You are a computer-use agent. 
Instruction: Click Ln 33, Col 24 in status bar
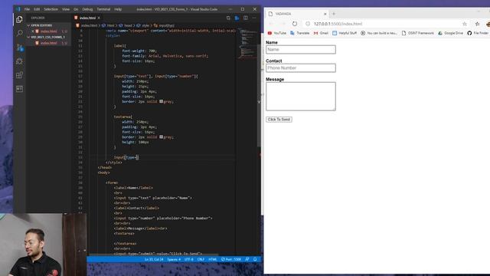point(154,259)
